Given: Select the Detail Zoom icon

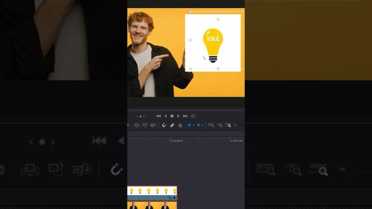Looking at the screenshot, I should (220, 125).
